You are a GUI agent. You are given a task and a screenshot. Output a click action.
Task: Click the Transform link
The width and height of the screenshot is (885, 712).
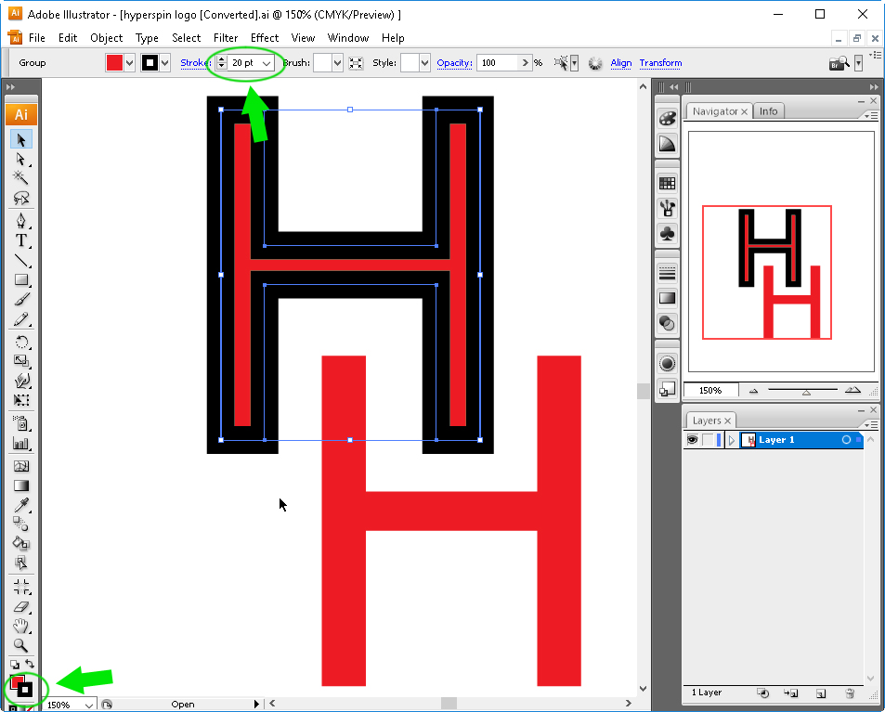click(660, 62)
